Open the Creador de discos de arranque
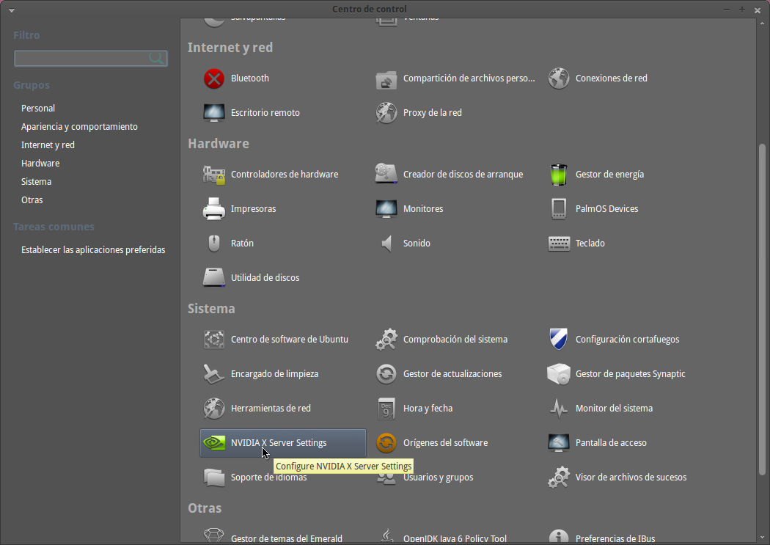This screenshot has width=770, height=545. (x=463, y=174)
